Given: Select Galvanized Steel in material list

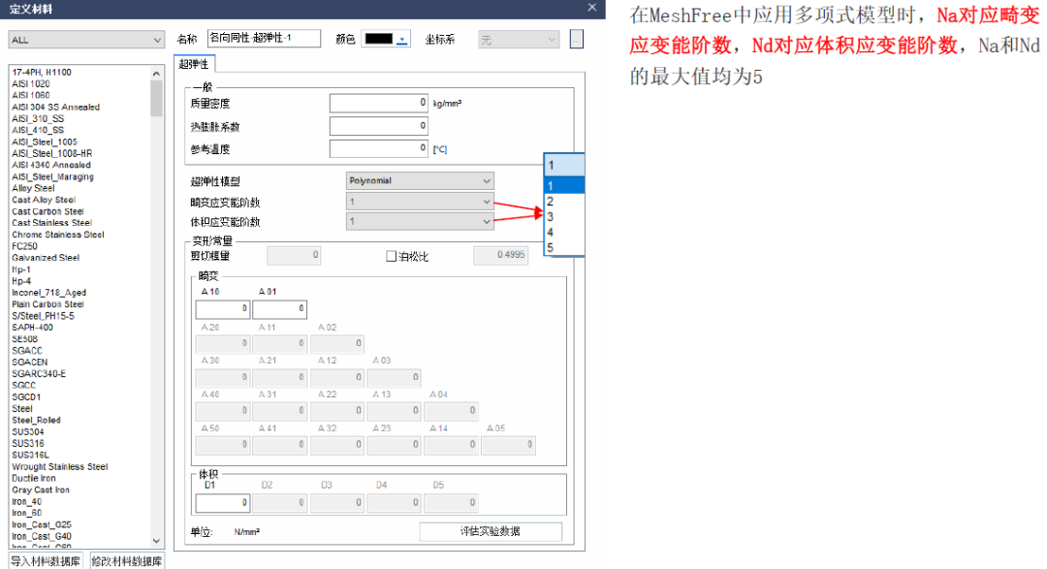Looking at the screenshot, I should [x=46, y=258].
